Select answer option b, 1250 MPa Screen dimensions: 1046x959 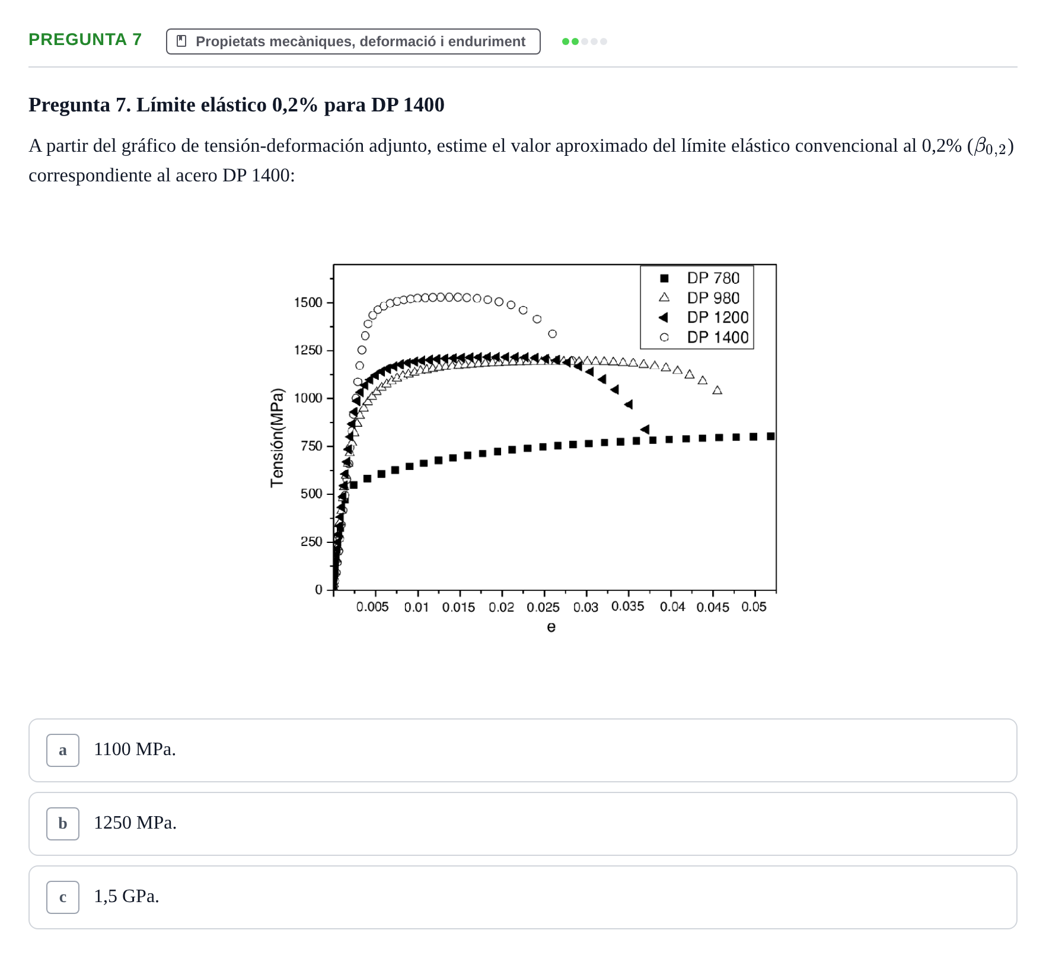coord(522,823)
